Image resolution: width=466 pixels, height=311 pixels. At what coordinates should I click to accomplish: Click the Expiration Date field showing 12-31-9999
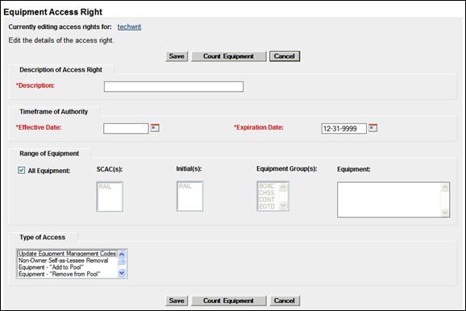[343, 128]
